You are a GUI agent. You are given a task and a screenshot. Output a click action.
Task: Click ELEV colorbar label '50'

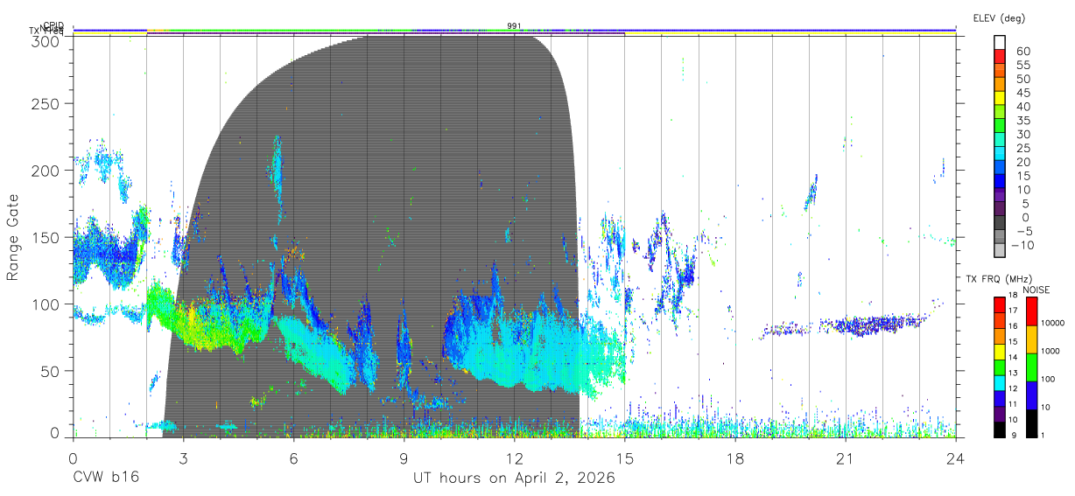coord(1023,79)
